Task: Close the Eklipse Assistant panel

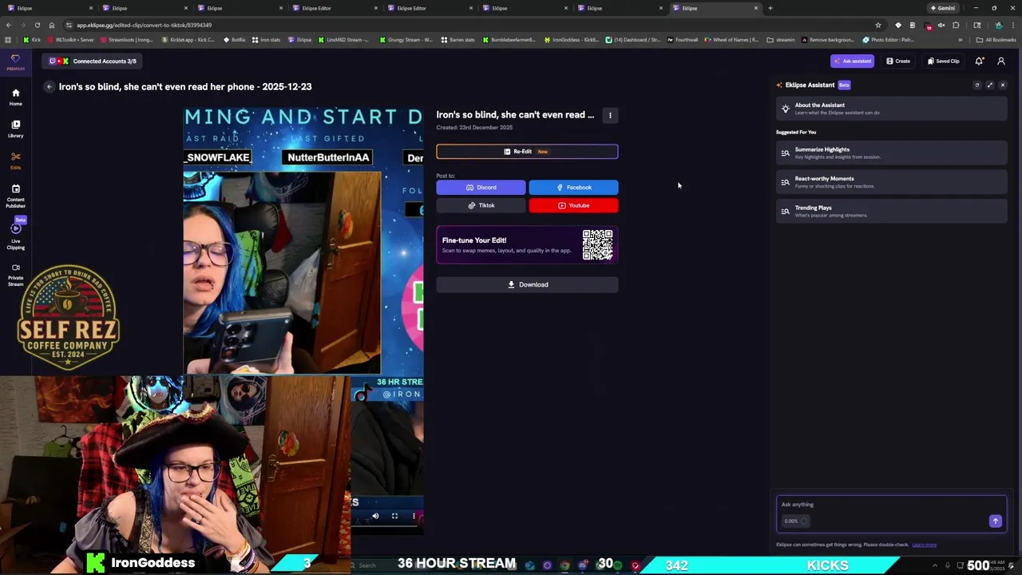Action: [x=1003, y=85]
